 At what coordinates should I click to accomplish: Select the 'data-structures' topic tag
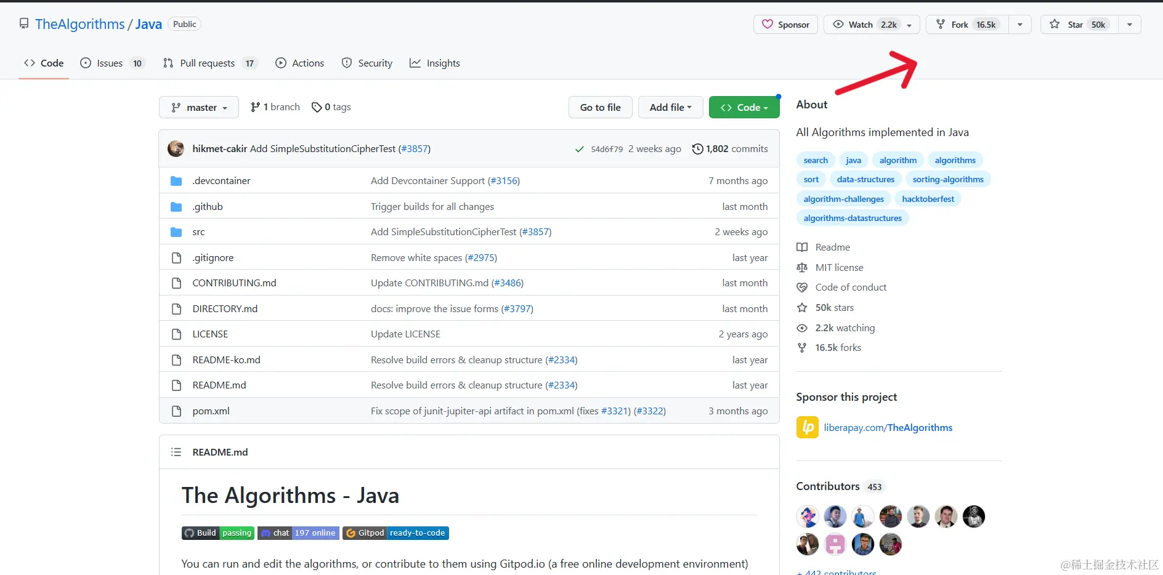(865, 180)
